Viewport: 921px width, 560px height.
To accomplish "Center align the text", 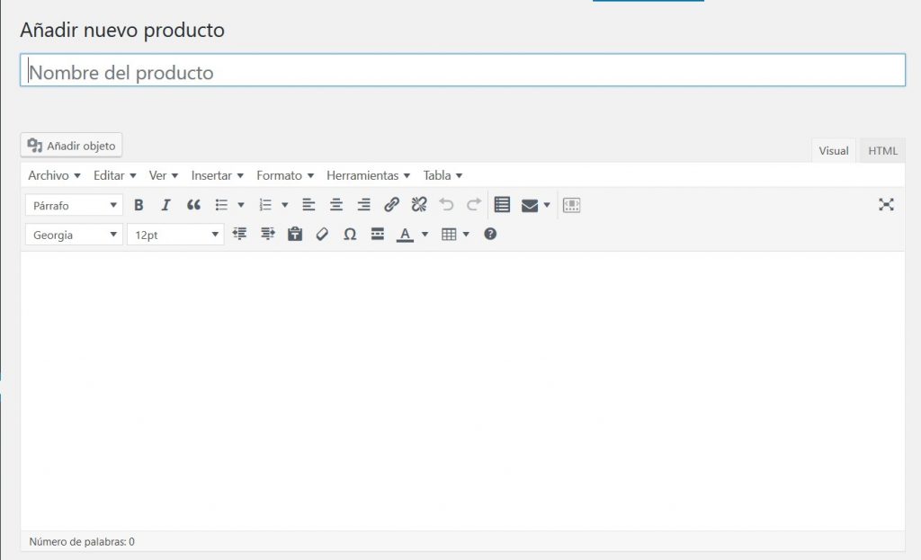I will [x=335, y=205].
